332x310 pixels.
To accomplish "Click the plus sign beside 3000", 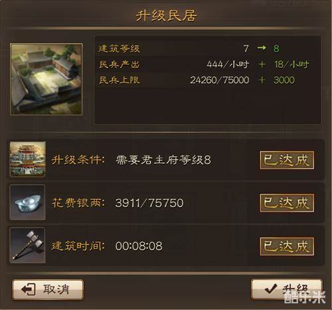I will tap(262, 80).
